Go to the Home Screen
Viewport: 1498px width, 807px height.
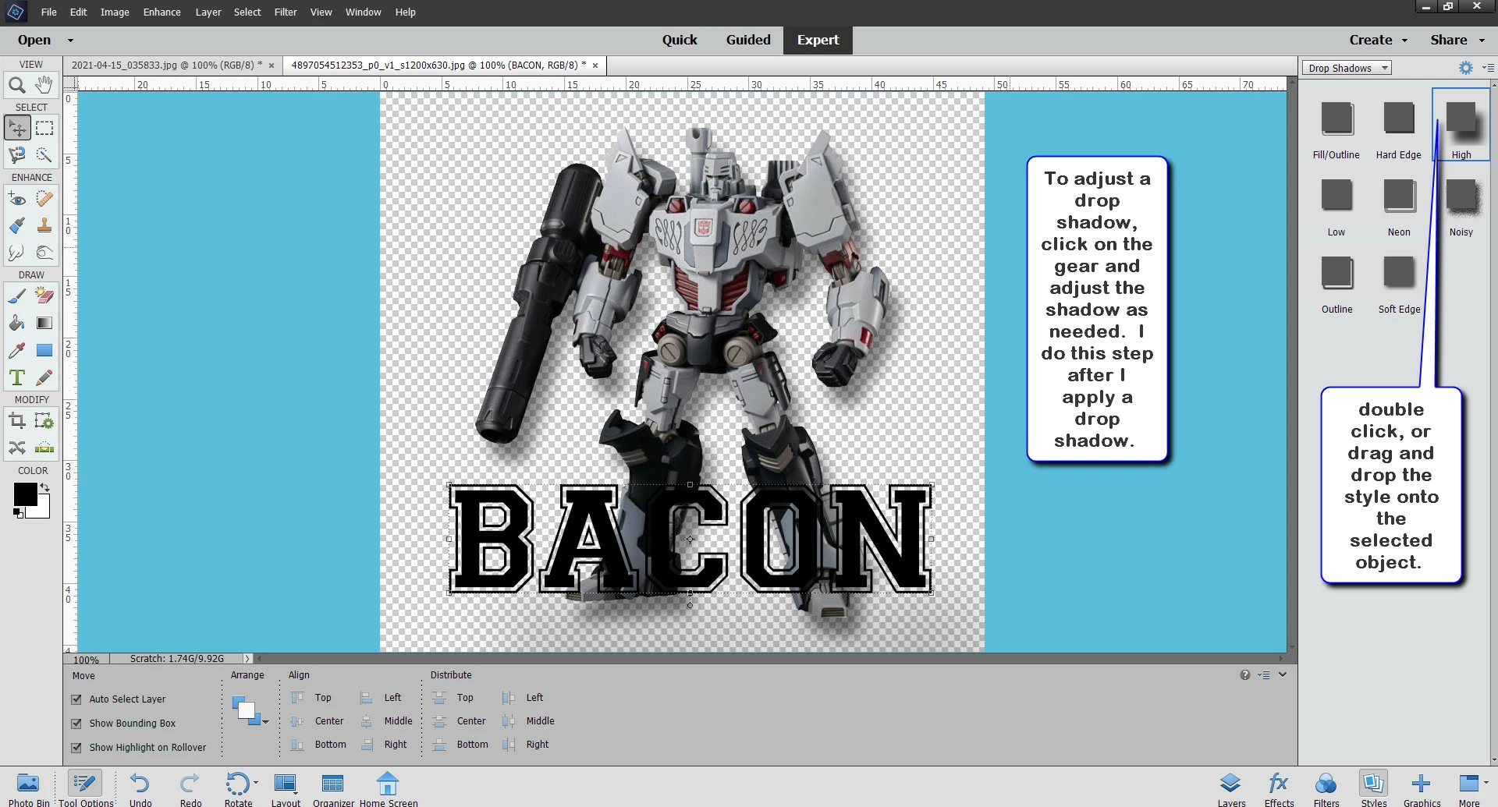click(x=388, y=788)
